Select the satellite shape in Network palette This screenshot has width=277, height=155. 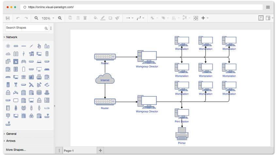(31, 85)
